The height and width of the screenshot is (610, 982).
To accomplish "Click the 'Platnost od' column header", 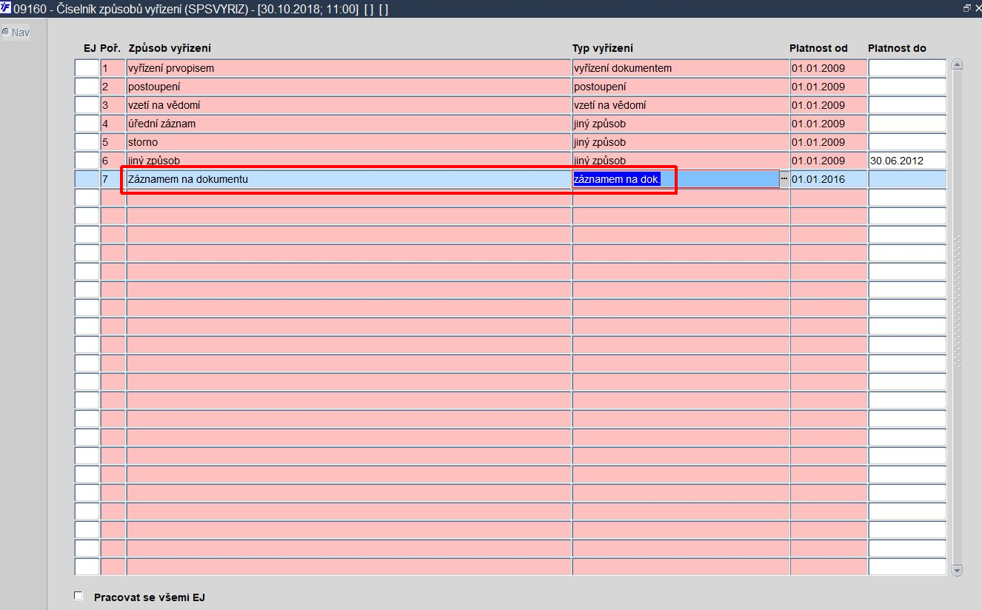I will (818, 48).
